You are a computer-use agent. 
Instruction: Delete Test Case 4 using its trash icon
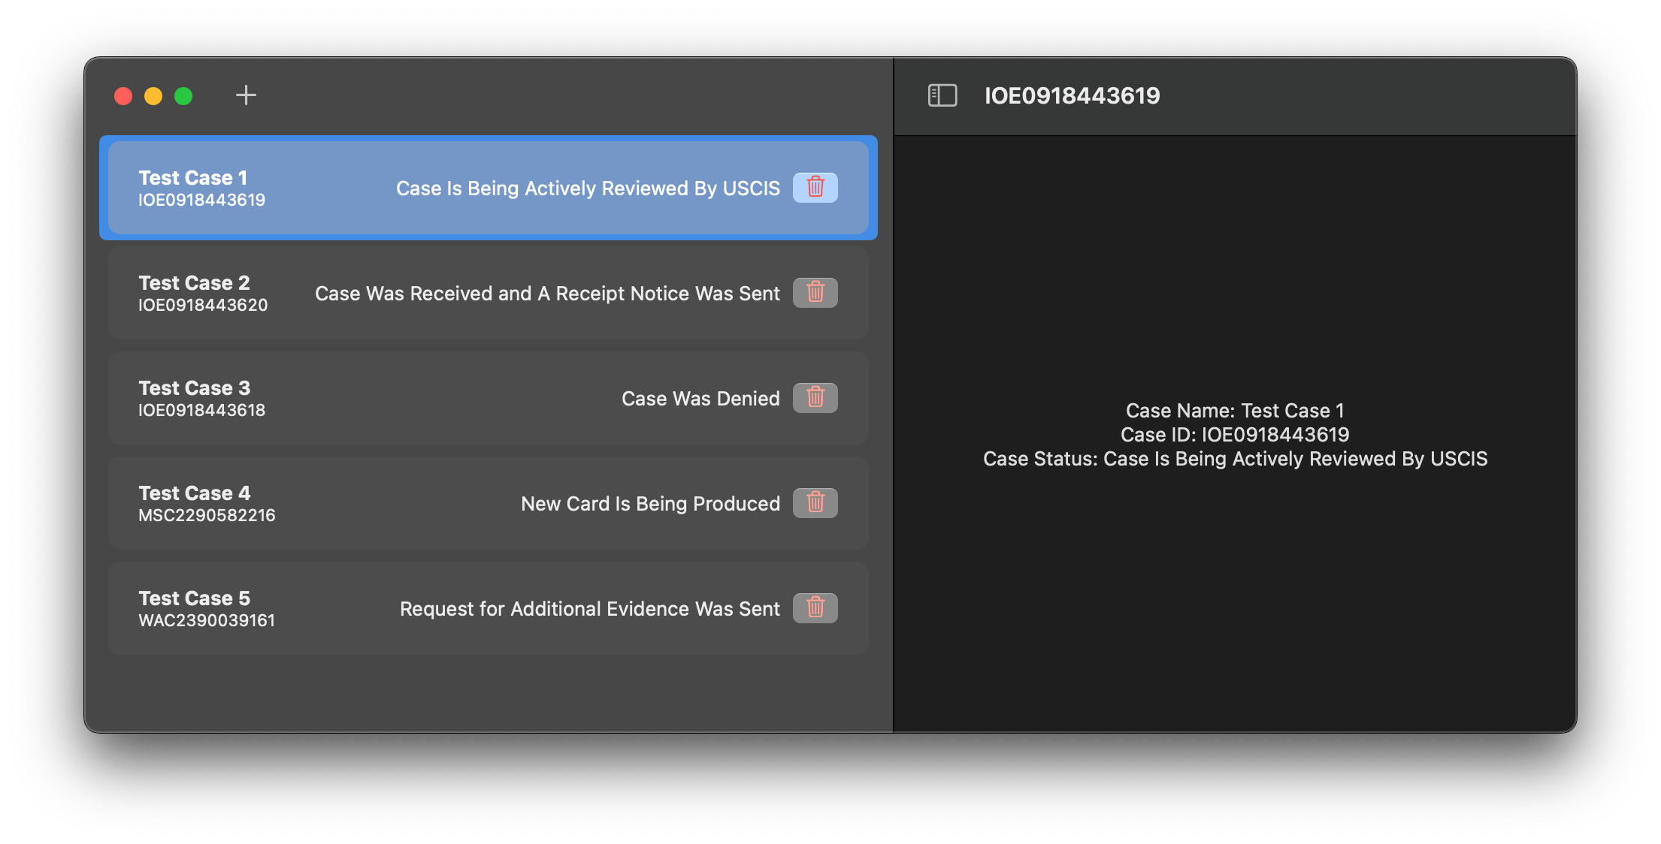click(815, 503)
